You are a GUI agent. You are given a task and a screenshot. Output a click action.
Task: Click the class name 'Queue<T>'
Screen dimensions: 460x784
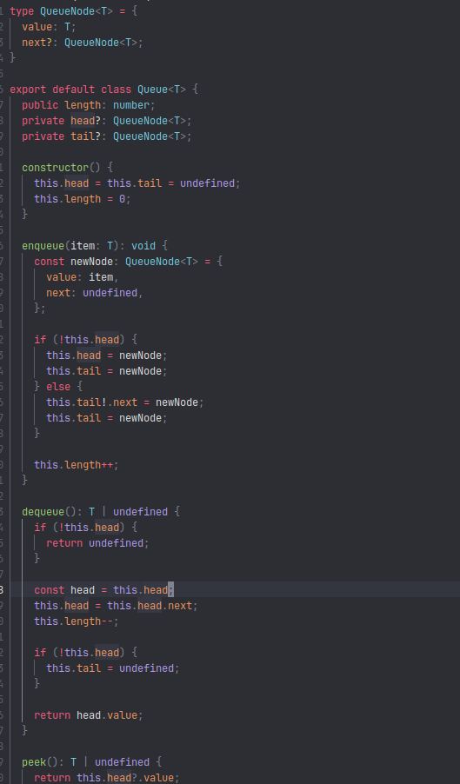pyautogui.click(x=162, y=90)
